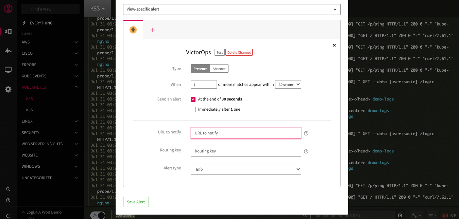This screenshot has width=459, height=219.
Task: Click the clock icon by timeframe field
Action: click(x=401, y=215)
